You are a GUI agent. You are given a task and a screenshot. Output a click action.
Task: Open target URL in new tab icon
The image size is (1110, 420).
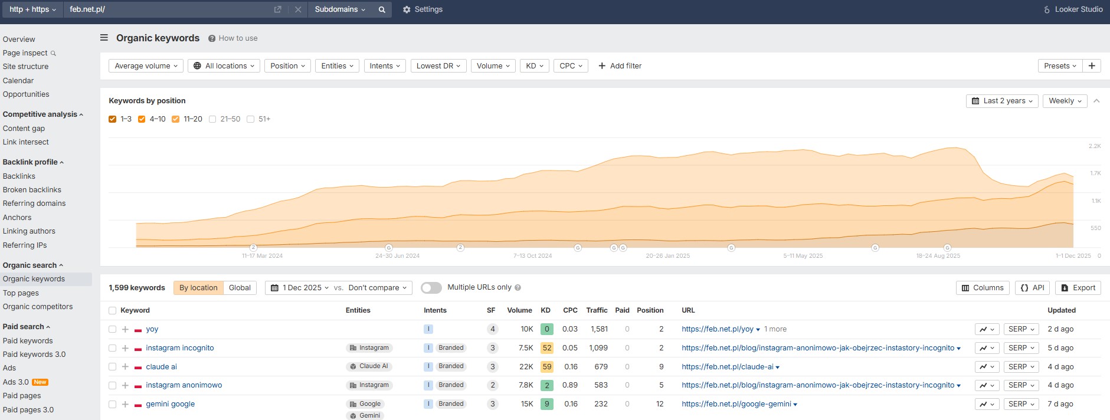(278, 9)
